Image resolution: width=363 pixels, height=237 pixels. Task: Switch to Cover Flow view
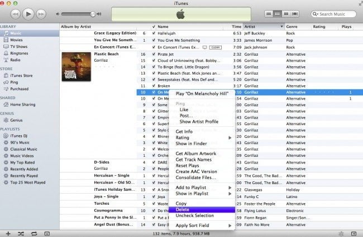(295, 14)
